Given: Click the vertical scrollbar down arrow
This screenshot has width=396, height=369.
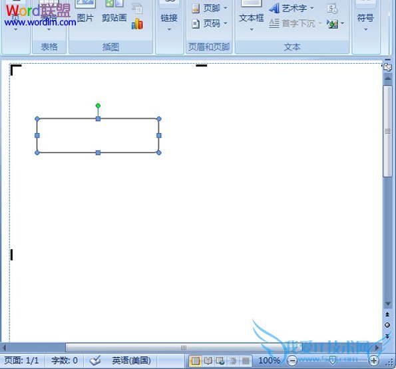Looking at the screenshot, I should pos(387,304).
